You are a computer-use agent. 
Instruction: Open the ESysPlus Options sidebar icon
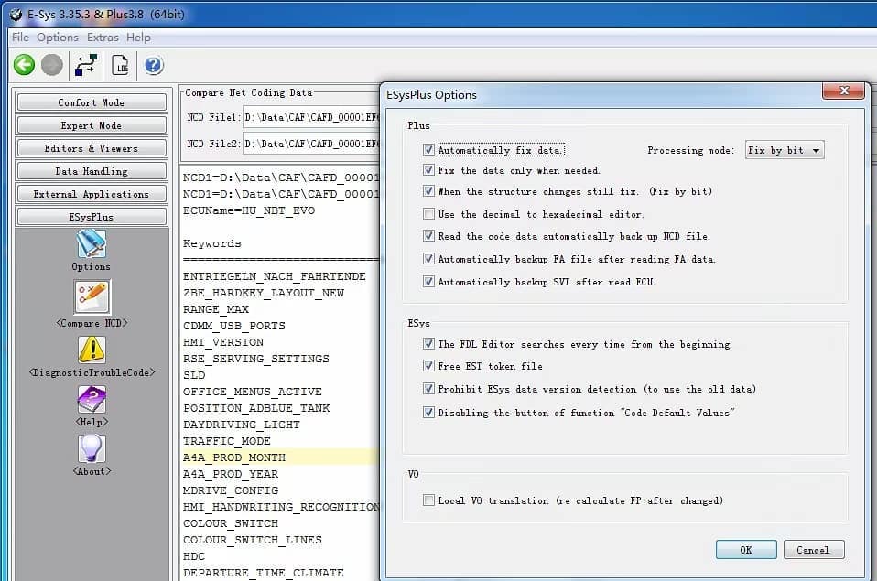tap(92, 243)
